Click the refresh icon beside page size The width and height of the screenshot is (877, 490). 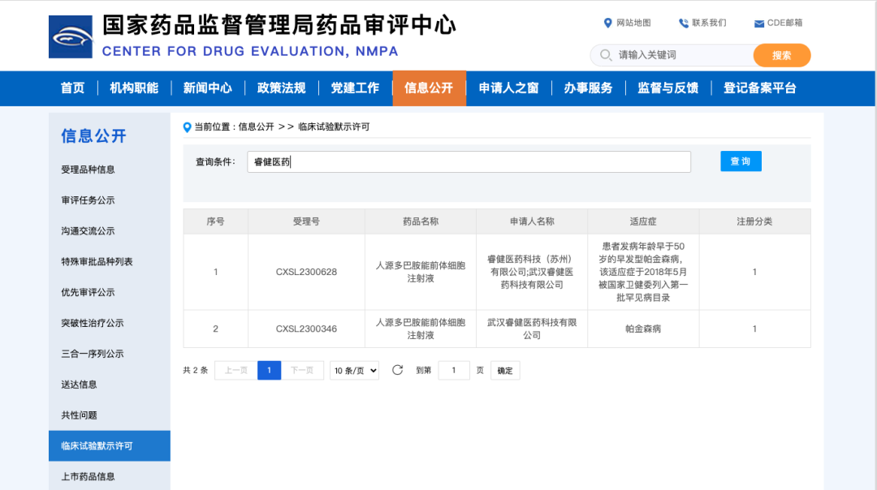(397, 370)
